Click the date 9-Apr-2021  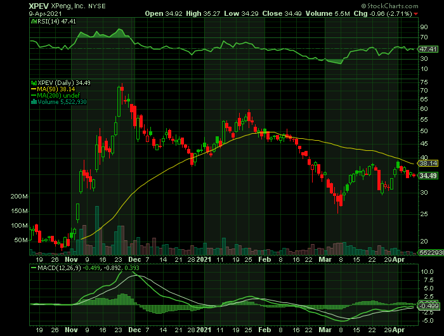pyautogui.click(x=45, y=13)
